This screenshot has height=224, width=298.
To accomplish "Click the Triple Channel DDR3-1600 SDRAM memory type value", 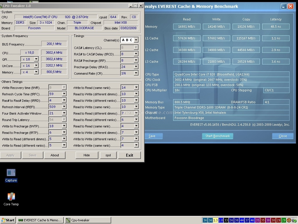I will coord(231,107).
